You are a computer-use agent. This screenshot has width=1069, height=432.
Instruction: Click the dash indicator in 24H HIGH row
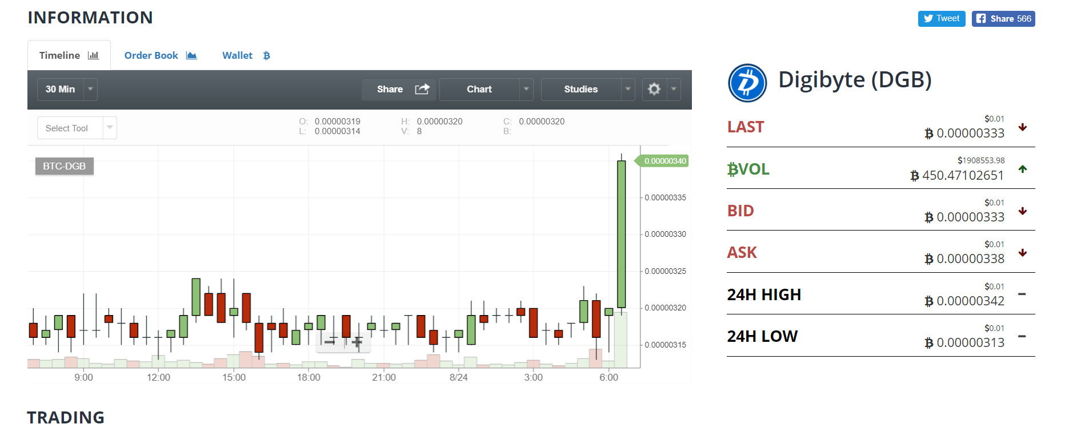[x=1022, y=294]
